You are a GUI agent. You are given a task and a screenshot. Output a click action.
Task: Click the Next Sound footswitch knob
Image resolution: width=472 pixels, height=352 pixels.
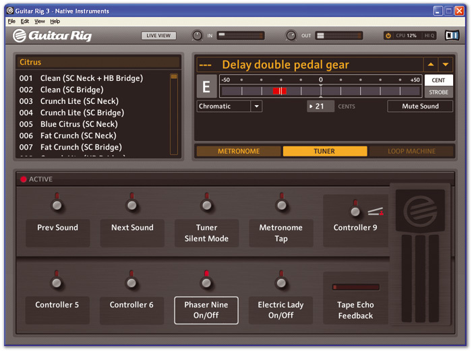pyautogui.click(x=132, y=205)
